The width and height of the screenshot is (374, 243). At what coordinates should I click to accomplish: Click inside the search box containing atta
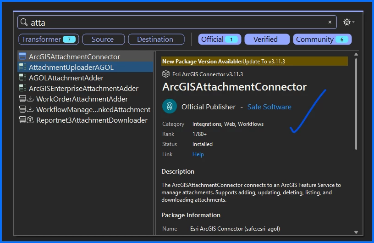point(177,22)
